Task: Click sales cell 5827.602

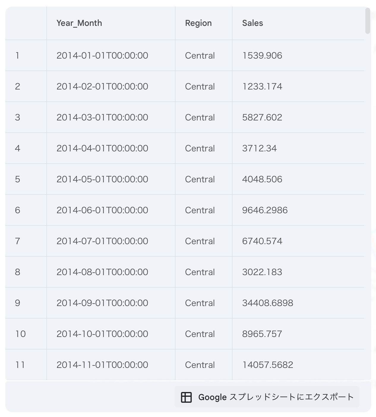Action: 262,117
